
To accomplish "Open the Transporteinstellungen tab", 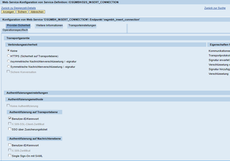I will point(82,26).
